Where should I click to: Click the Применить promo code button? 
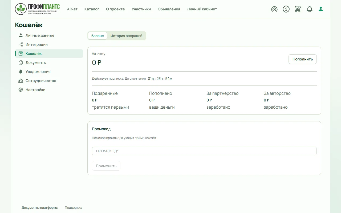[x=106, y=166]
